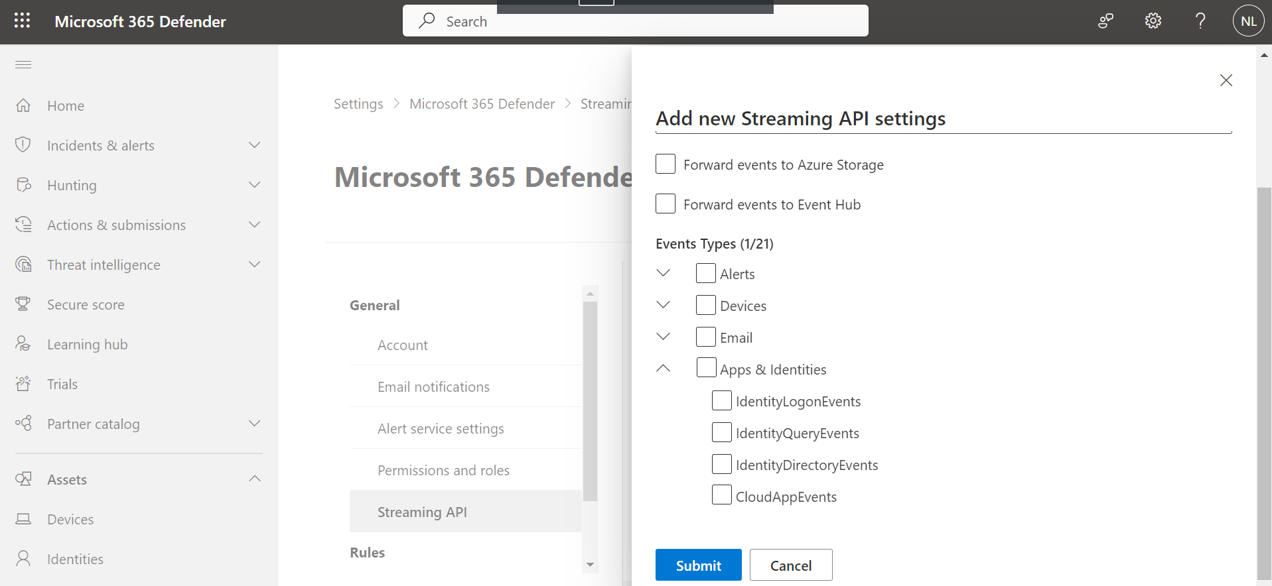Expand Incidents & alerts menu chevron
This screenshot has height=586, width=1272.
tap(254, 145)
